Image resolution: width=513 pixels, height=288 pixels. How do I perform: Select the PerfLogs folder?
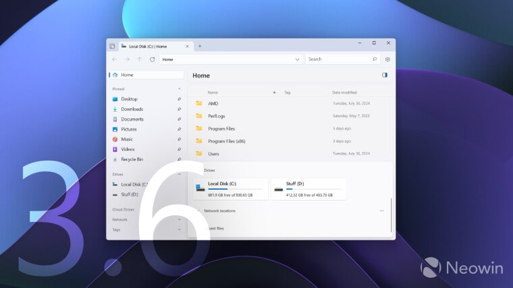[x=290, y=116]
